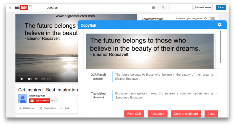Click the 'Следующее видео' heading
Viewport: 235px width, 126px height.
pyautogui.click(x=152, y=19)
